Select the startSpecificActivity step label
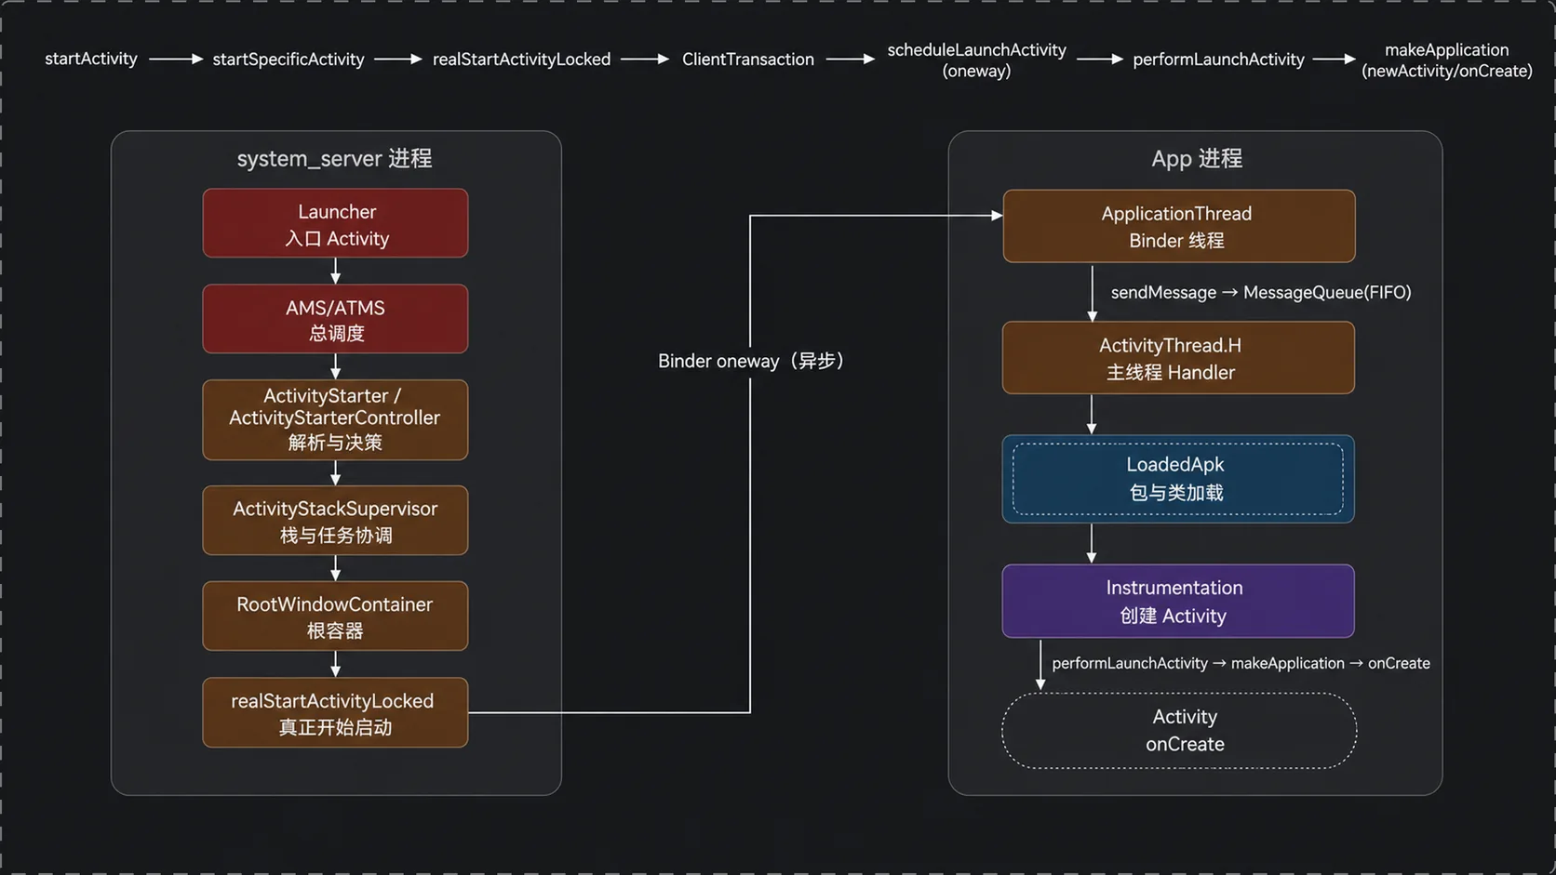This screenshot has height=875, width=1556. [288, 60]
